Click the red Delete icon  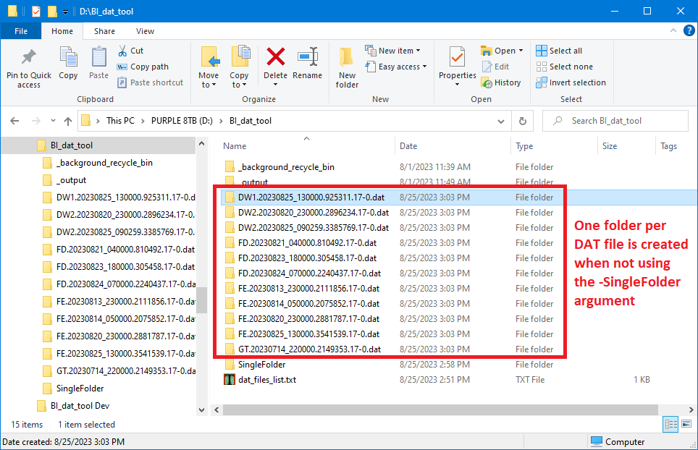coord(276,57)
